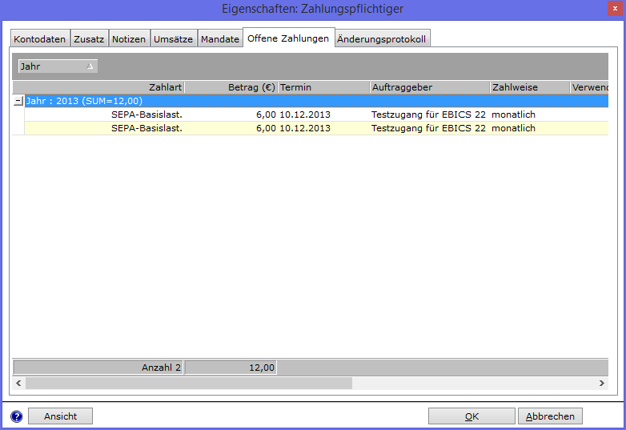Click the 6,00 amount in the yellow row
This screenshot has height=430, width=626.
click(x=266, y=128)
